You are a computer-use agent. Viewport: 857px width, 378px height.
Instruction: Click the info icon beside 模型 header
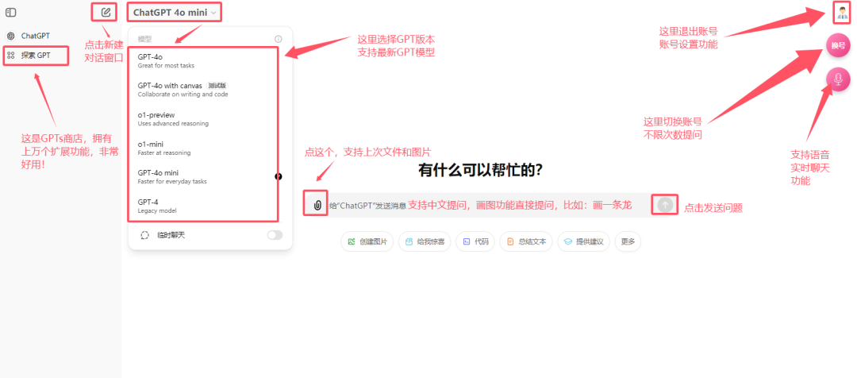279,39
